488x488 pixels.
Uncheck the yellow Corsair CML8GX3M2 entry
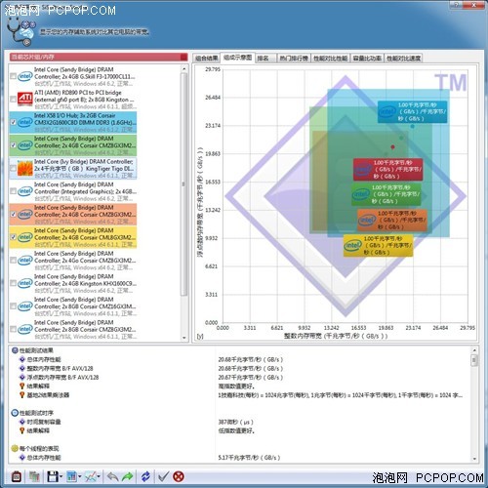(x=13, y=237)
